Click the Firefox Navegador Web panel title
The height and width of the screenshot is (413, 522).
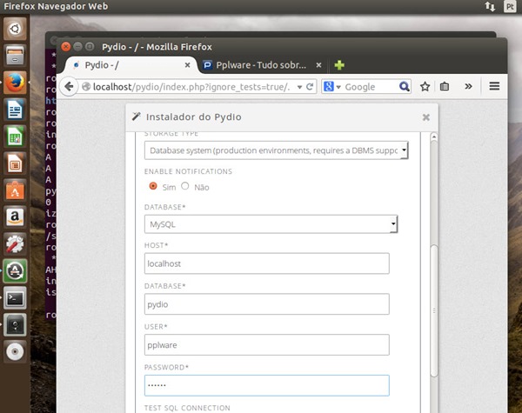point(56,6)
